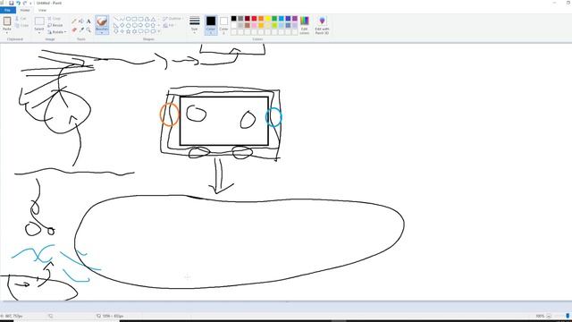Pick the brown palette color
This screenshot has width=572, height=322.
(x=248, y=25)
